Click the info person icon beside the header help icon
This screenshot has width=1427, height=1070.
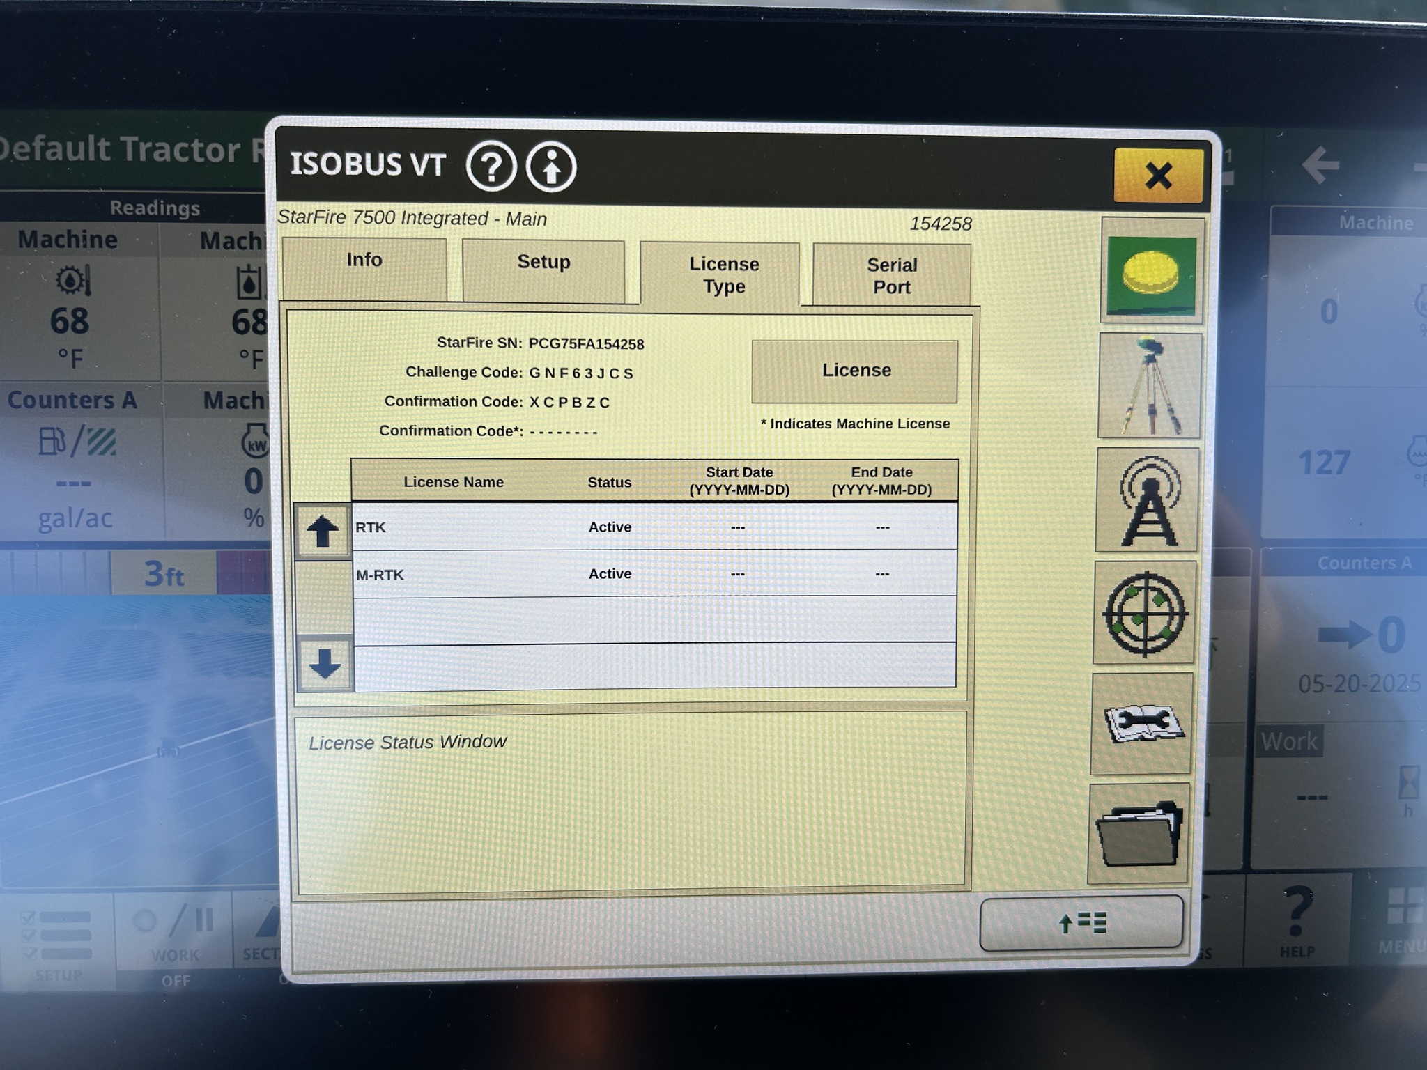[x=553, y=166]
